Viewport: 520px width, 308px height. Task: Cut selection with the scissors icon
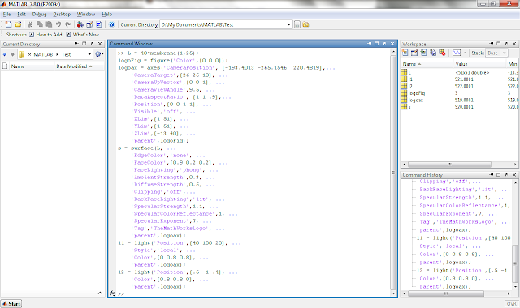click(x=30, y=24)
